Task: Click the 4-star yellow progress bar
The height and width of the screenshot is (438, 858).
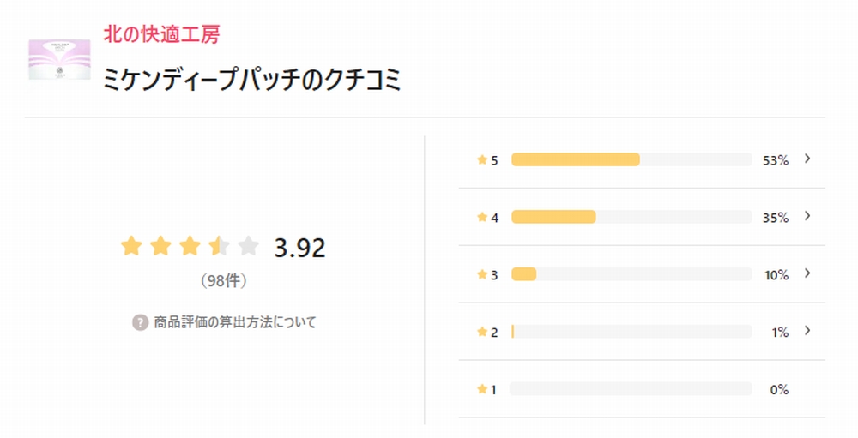Action: tap(553, 217)
